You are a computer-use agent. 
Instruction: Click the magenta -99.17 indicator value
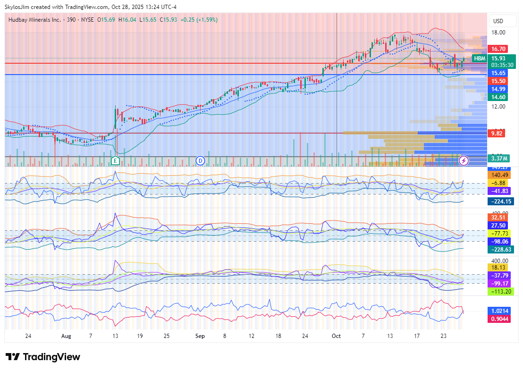point(499,284)
